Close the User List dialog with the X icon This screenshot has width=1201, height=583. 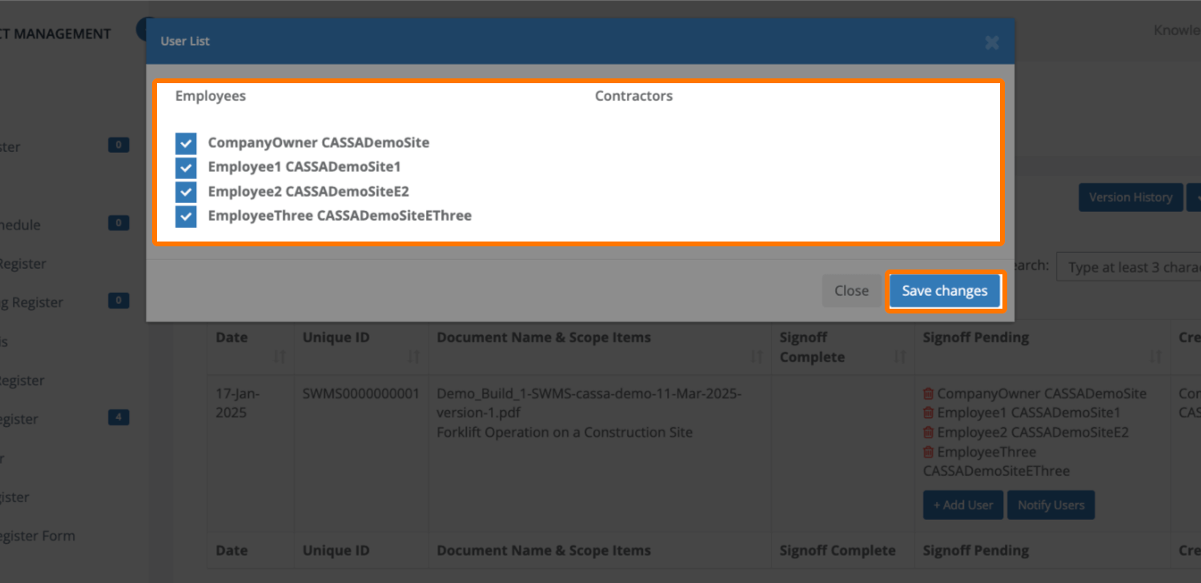pyautogui.click(x=991, y=42)
